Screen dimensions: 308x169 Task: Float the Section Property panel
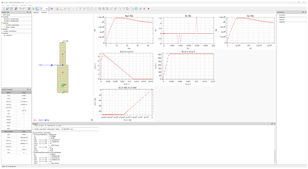pyautogui.click(x=28, y=90)
